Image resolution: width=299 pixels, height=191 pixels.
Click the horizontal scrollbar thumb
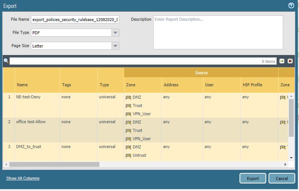point(54,165)
